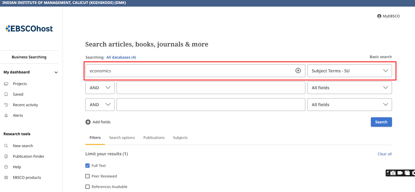Click the Help question mark icon
The image size is (415, 192).
[x=6, y=167]
